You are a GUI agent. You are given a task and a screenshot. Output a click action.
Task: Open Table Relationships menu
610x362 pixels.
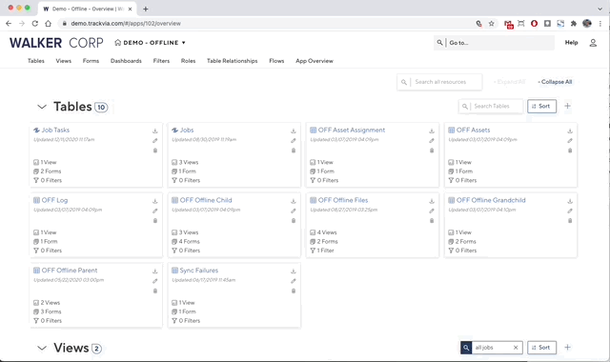[233, 61]
